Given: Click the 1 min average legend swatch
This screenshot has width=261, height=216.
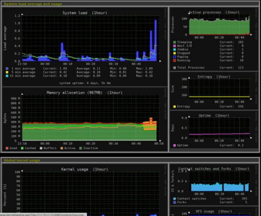Looking at the screenshot, I should (x=7, y=69).
